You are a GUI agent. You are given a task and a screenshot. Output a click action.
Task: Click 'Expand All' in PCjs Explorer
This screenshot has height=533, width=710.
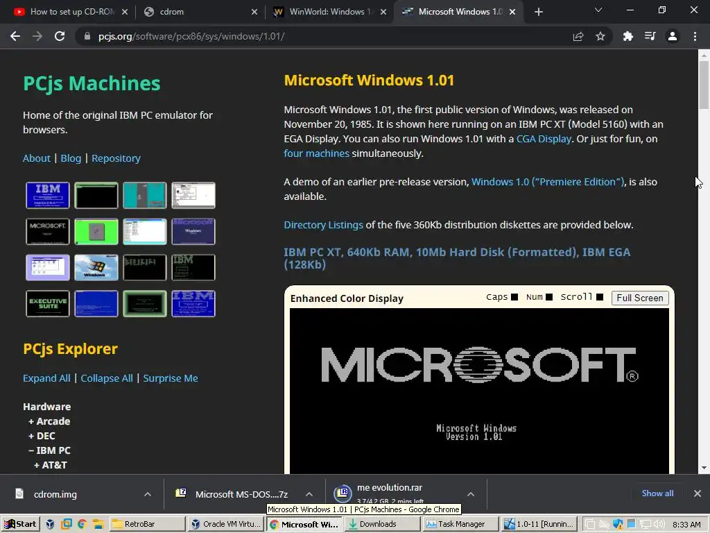coord(46,378)
